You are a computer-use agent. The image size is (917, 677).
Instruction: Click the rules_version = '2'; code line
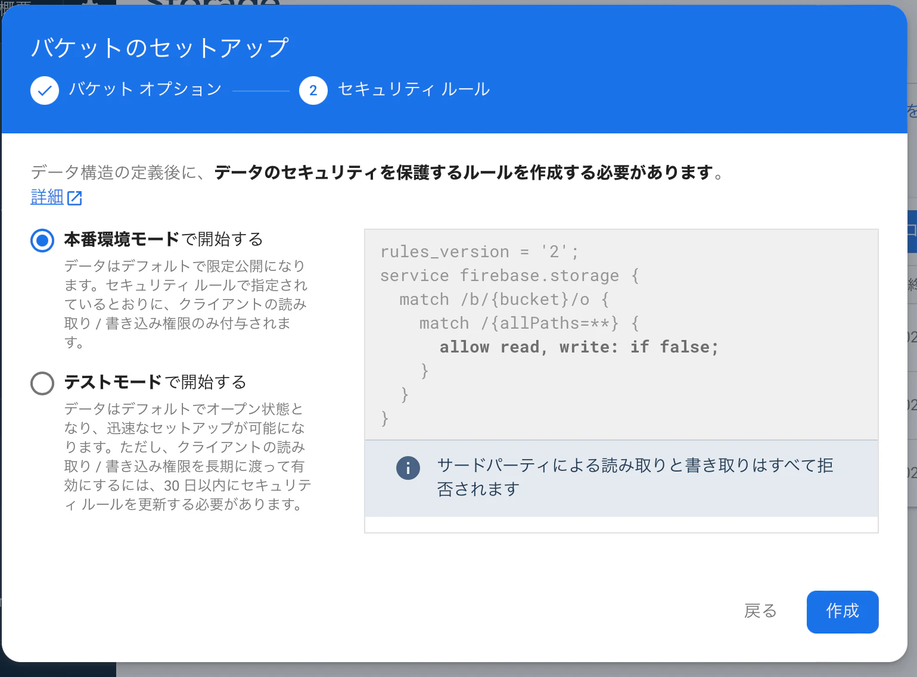pyautogui.click(x=479, y=252)
